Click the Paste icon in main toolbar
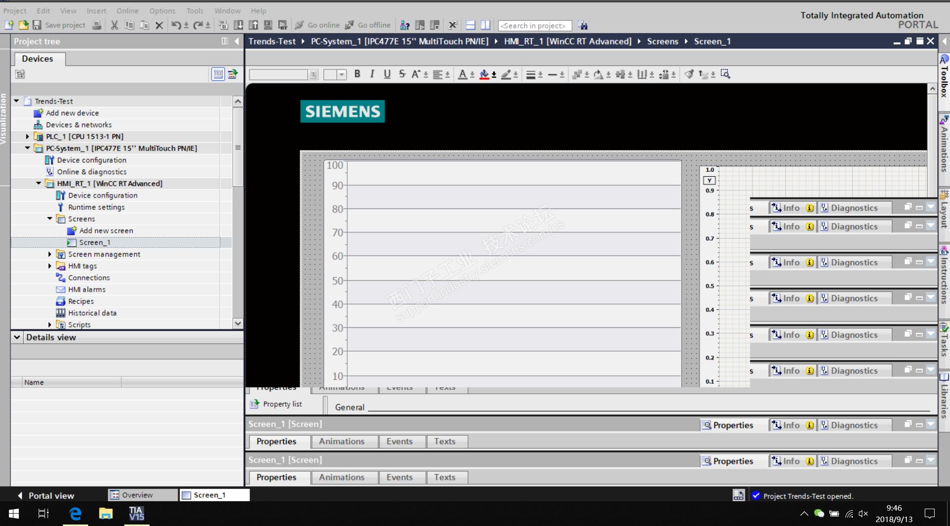950x526 pixels. (x=144, y=25)
